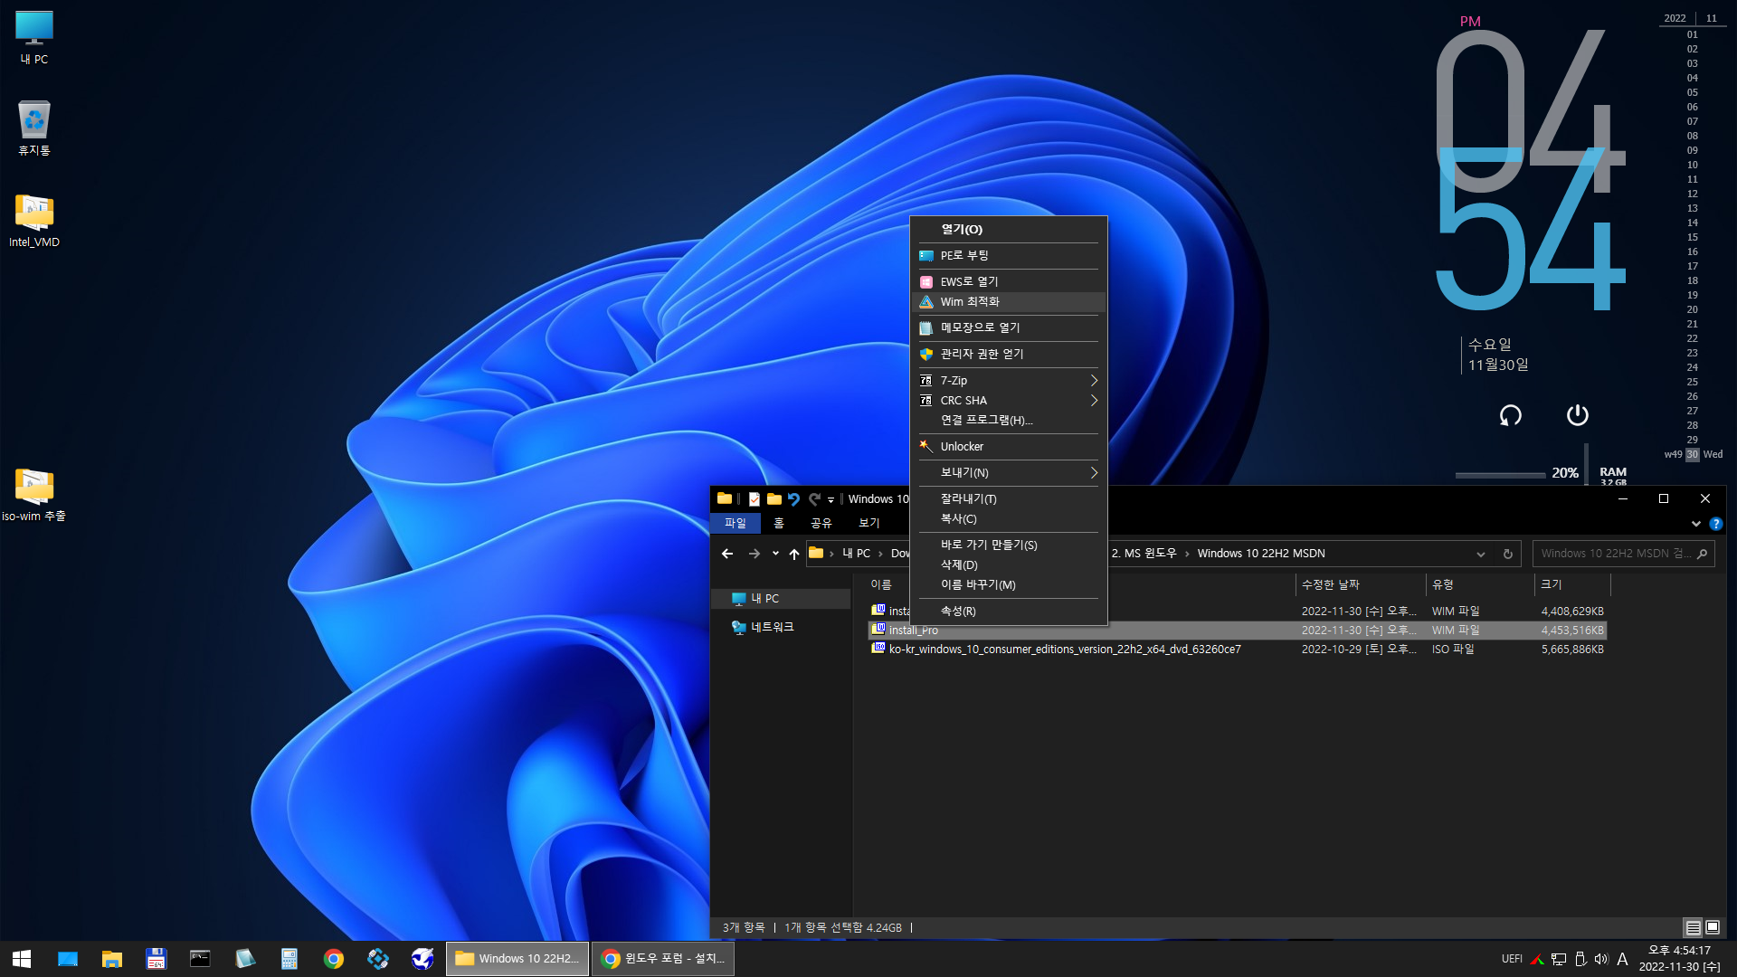Click the USB safely remove tray icon
The image size is (1737, 977).
(x=1580, y=959)
